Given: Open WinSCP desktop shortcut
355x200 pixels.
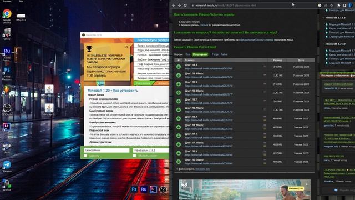Looking at the screenshot, I should point(7,185).
